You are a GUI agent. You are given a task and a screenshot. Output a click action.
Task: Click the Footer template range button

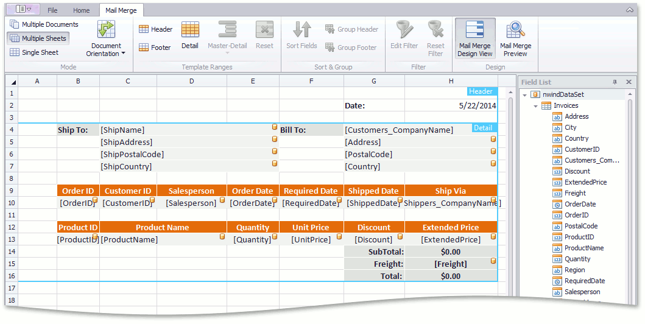click(x=155, y=48)
